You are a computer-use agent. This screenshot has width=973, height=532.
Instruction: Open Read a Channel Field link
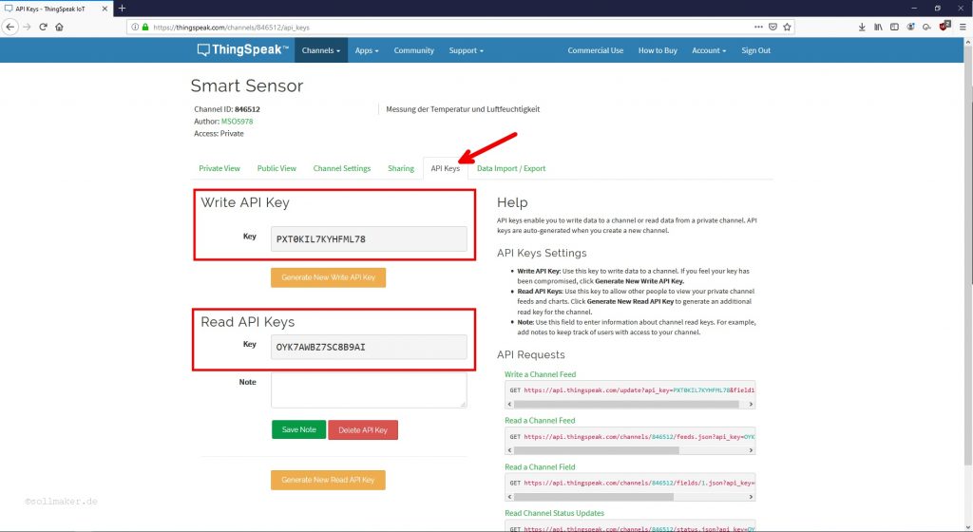[540, 466]
